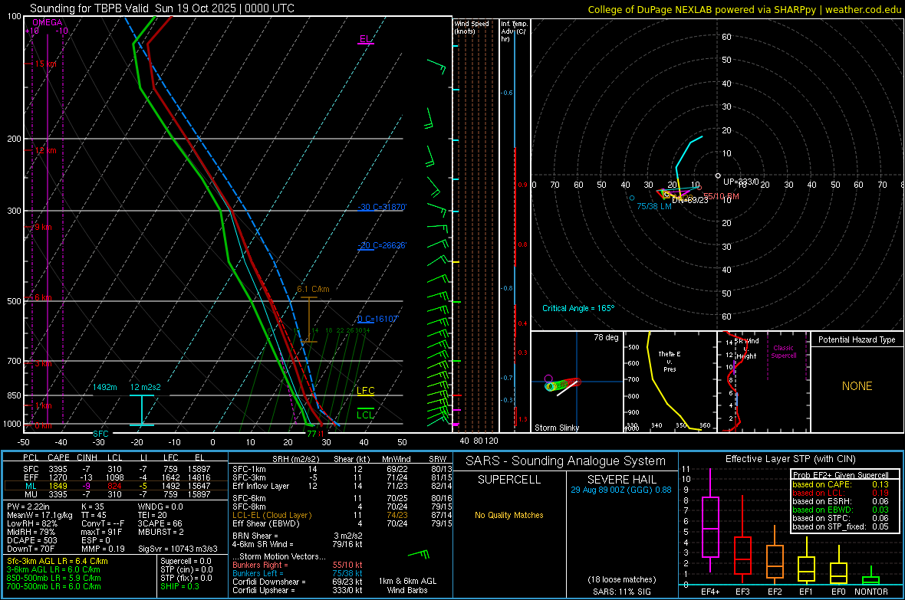Click the weather.cod.edu NEXLAB credit text
905x600 pixels.
[744, 9]
